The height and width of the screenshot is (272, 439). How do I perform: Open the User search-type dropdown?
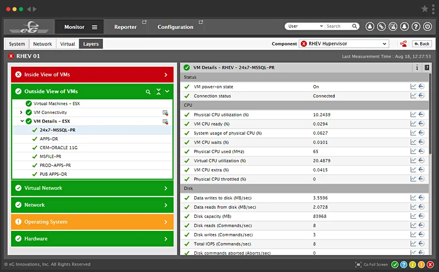coord(305,26)
